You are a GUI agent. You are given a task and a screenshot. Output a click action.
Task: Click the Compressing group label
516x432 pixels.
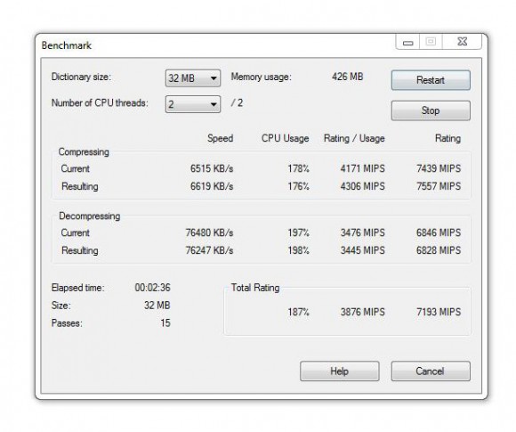point(84,152)
